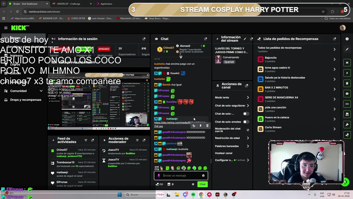The image size is (353, 199).
Task: Open Corto Stream reward requests
Action: (x=297, y=129)
